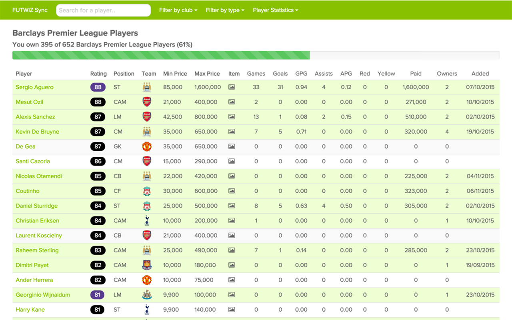Open Nicolas Otamendi player link
The image size is (512, 320).
tap(39, 176)
